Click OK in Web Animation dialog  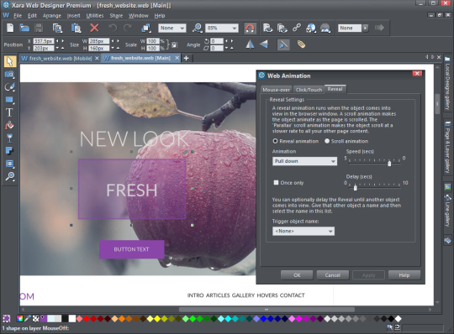click(297, 275)
